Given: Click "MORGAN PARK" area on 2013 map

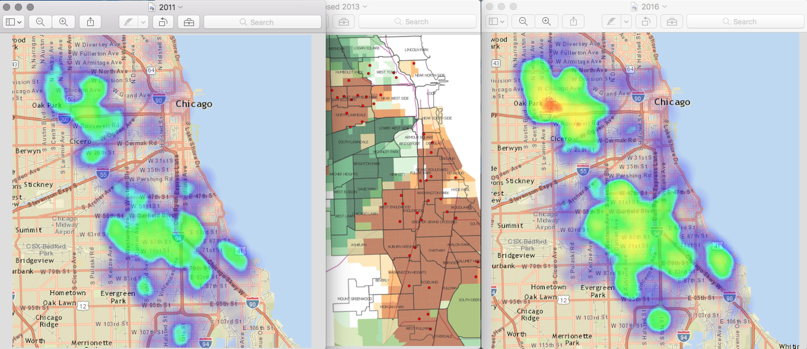Looking at the screenshot, I should coord(392,306).
